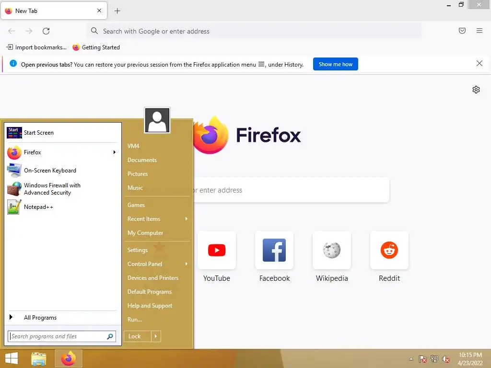The width and height of the screenshot is (491, 368).
Task: Open the taskbar clock and date
Action: [x=470, y=359]
